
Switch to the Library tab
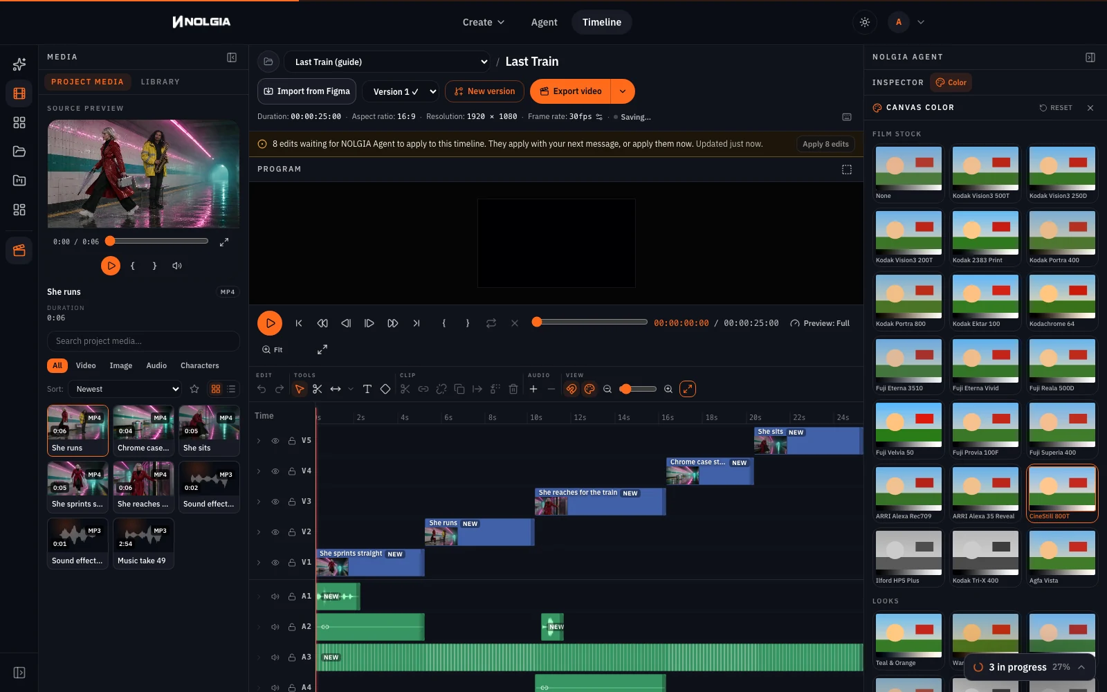(161, 82)
